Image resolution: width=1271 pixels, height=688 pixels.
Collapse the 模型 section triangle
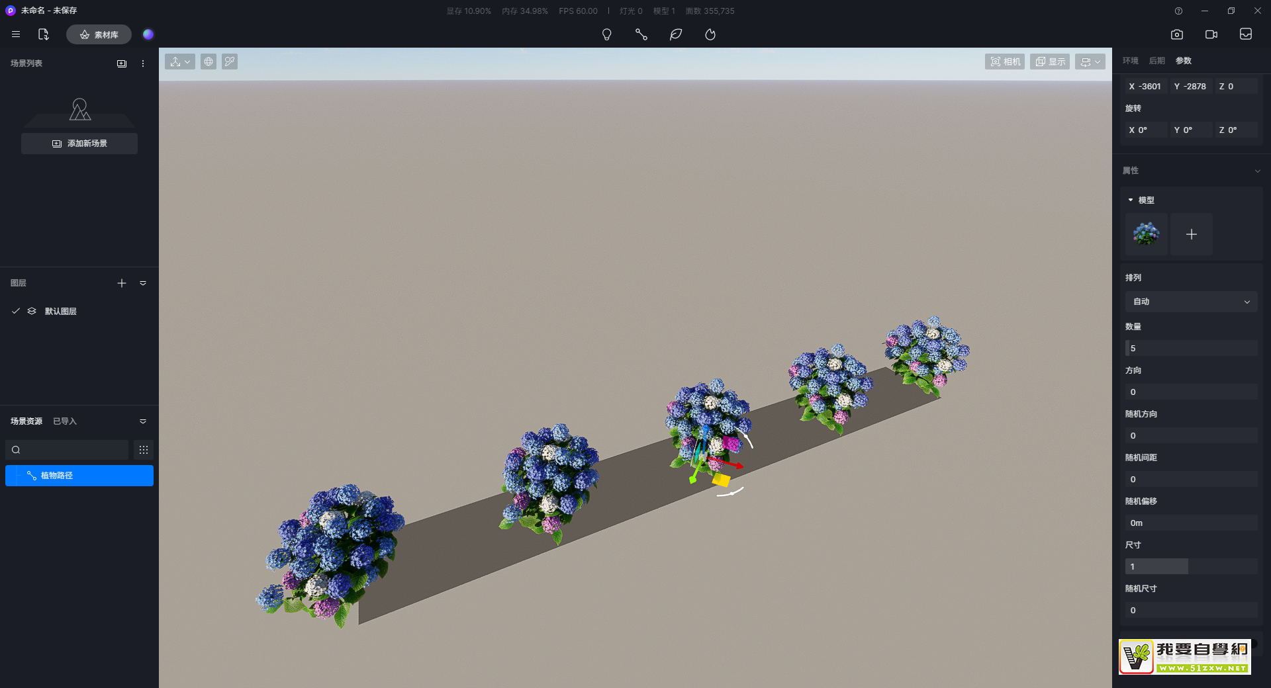tap(1131, 200)
